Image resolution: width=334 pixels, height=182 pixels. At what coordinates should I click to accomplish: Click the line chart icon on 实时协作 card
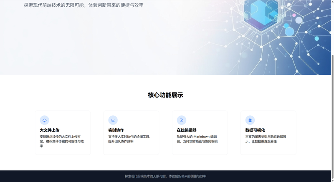tap(113, 120)
